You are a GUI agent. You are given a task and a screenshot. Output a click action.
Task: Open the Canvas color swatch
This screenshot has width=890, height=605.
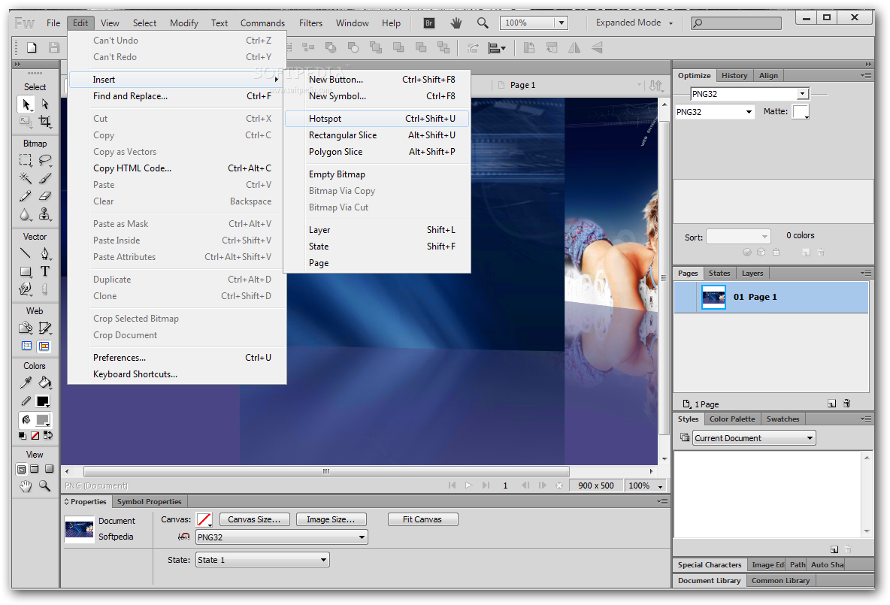tap(204, 519)
